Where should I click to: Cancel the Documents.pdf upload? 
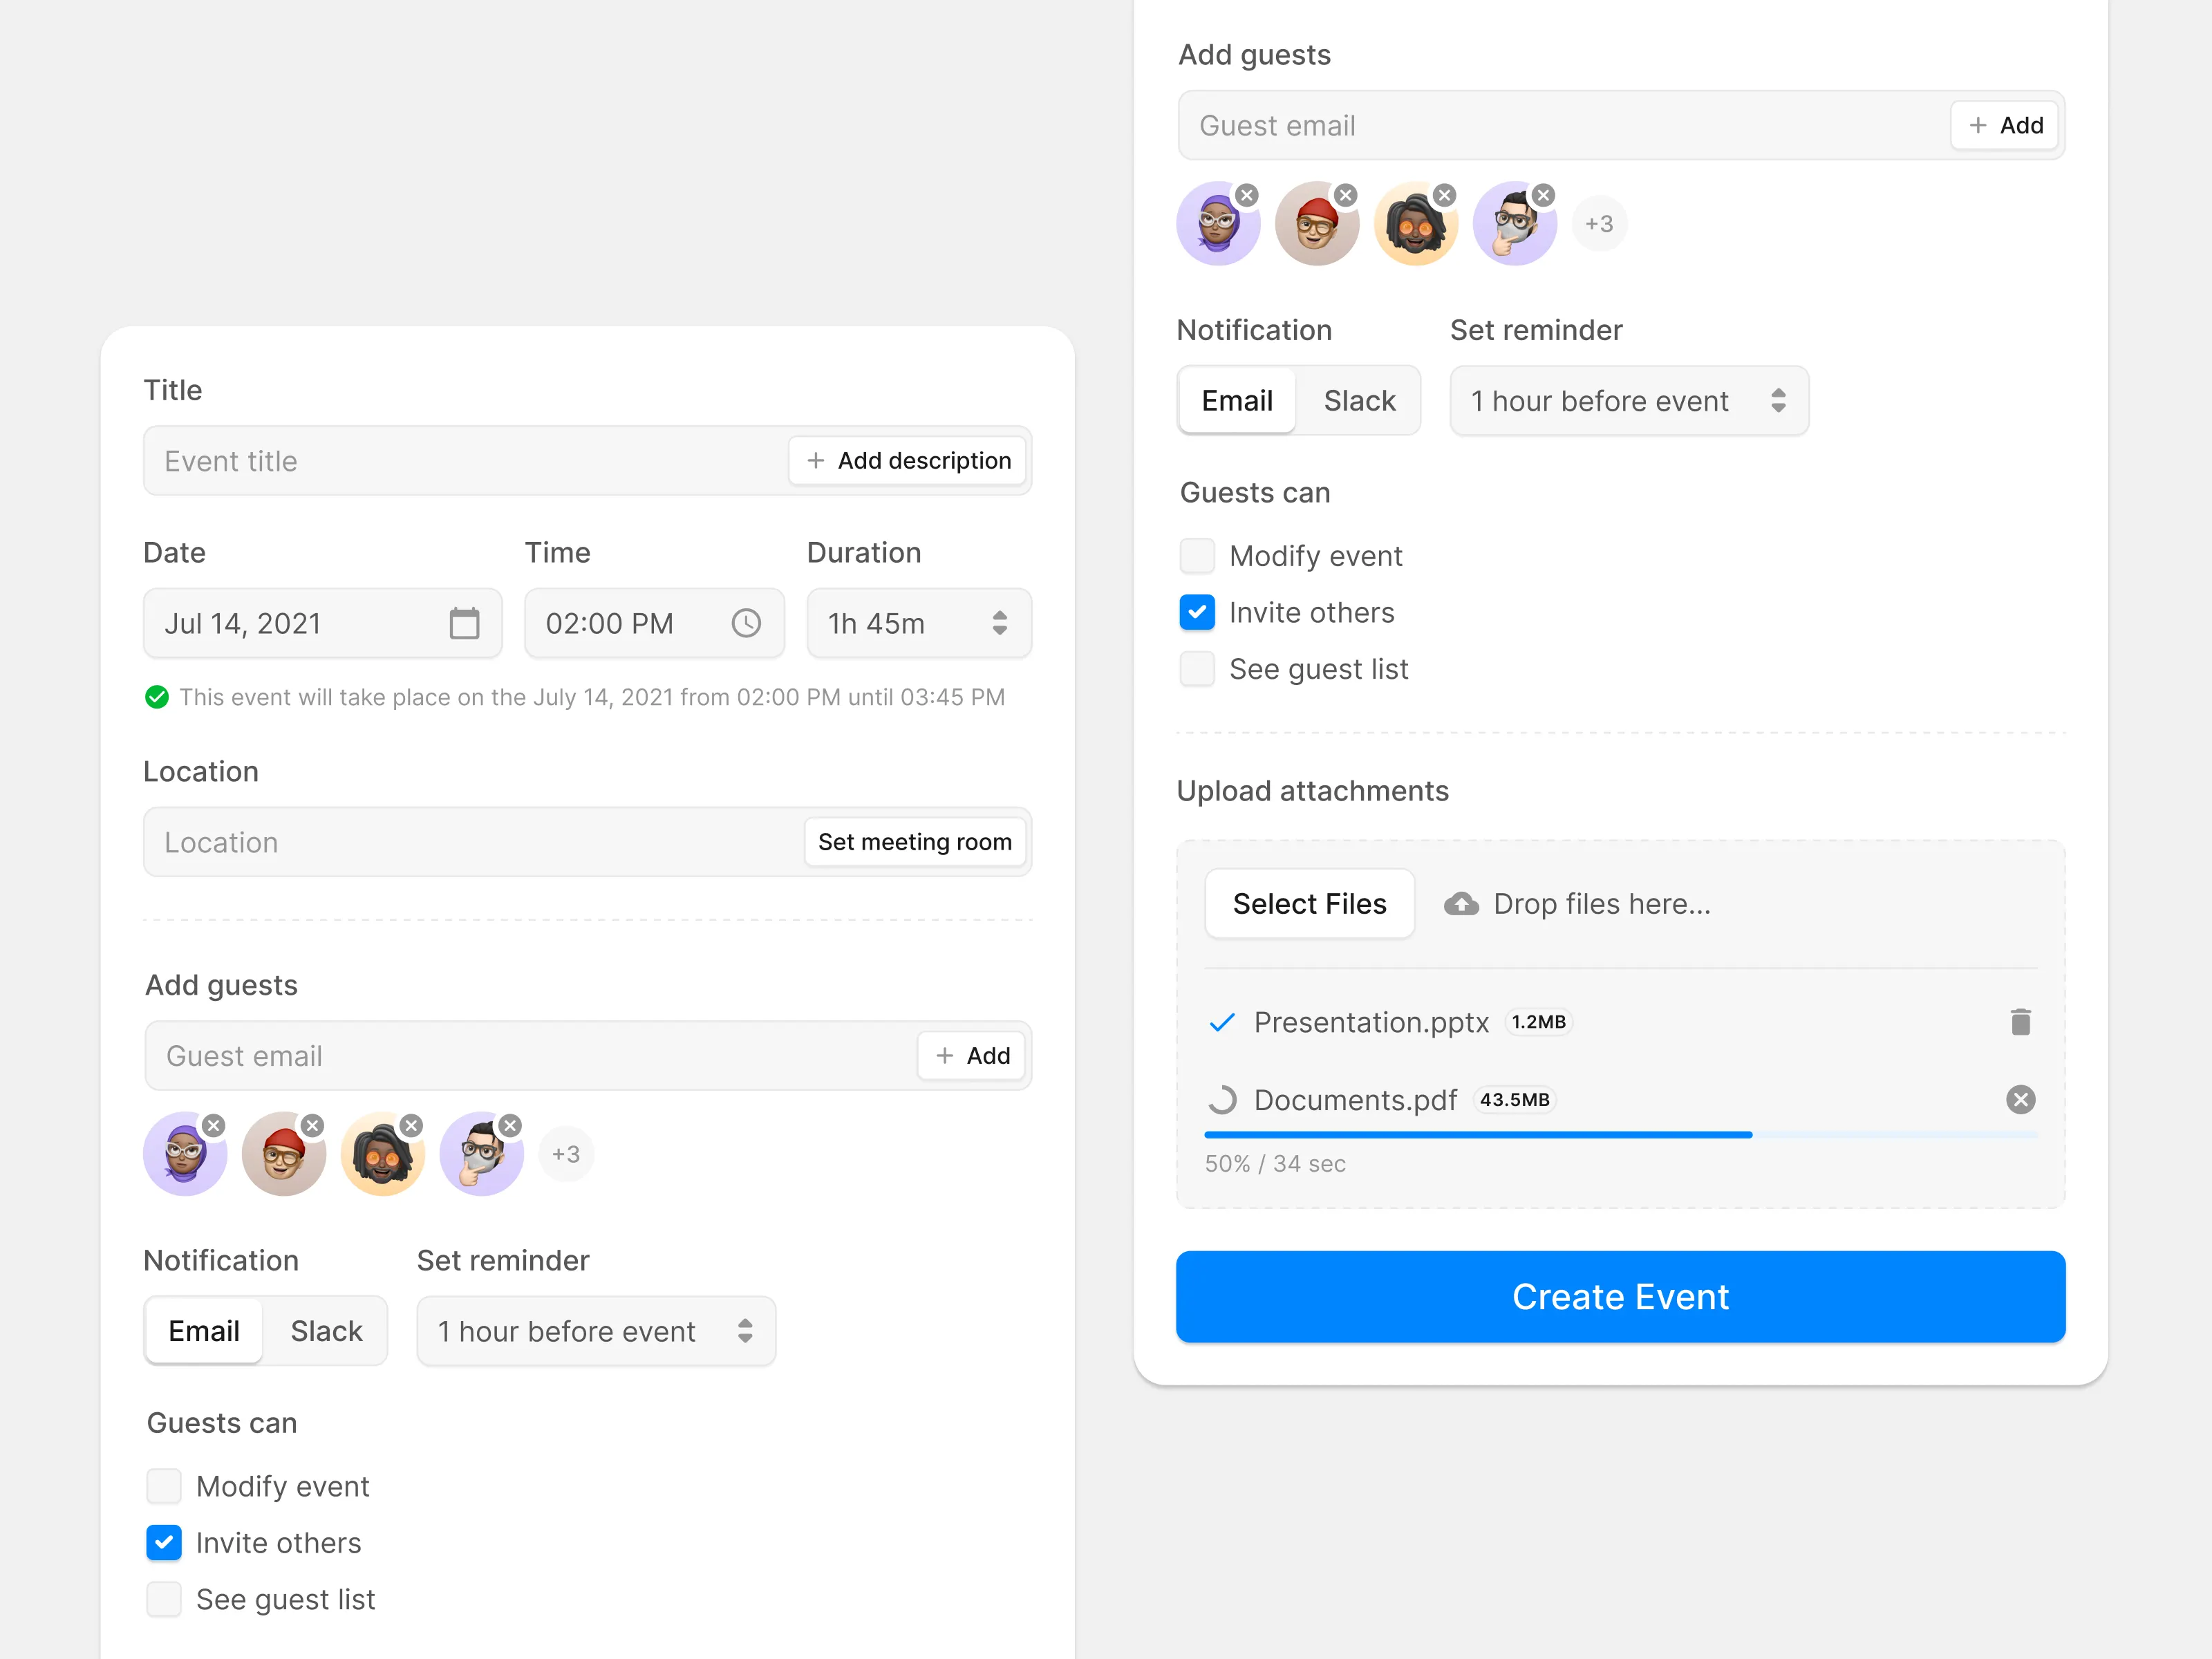tap(2020, 1100)
